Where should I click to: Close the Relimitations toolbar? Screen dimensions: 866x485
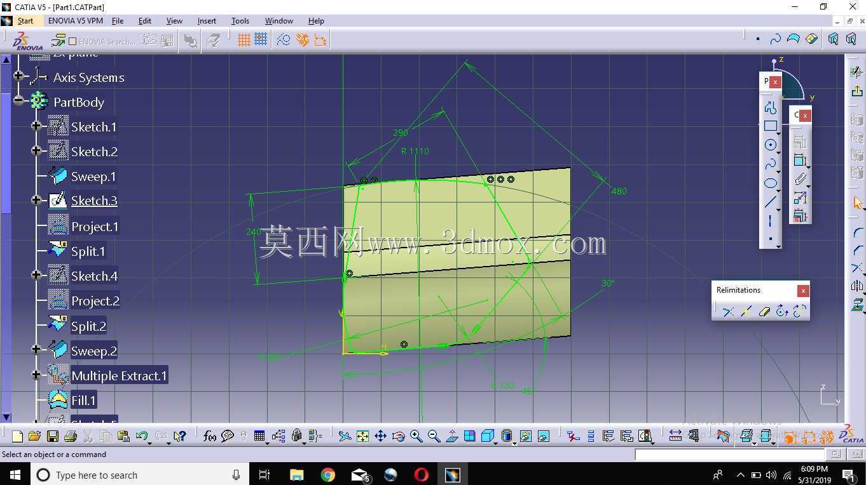[x=803, y=291]
